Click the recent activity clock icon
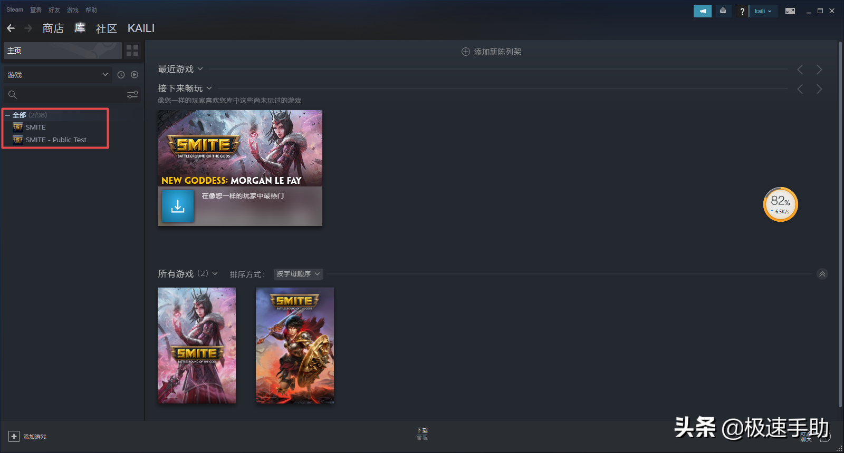The width and height of the screenshot is (844, 453). pos(121,75)
